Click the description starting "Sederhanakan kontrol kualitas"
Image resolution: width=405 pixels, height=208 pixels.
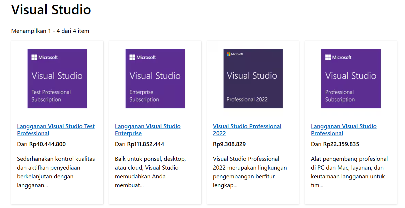56,172
